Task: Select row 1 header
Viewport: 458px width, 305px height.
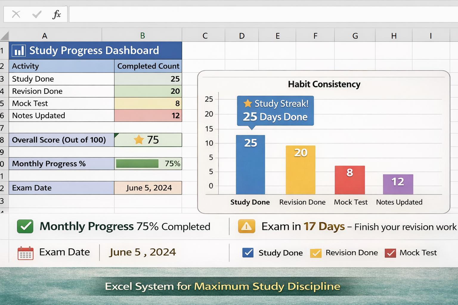Action: coord(4,51)
